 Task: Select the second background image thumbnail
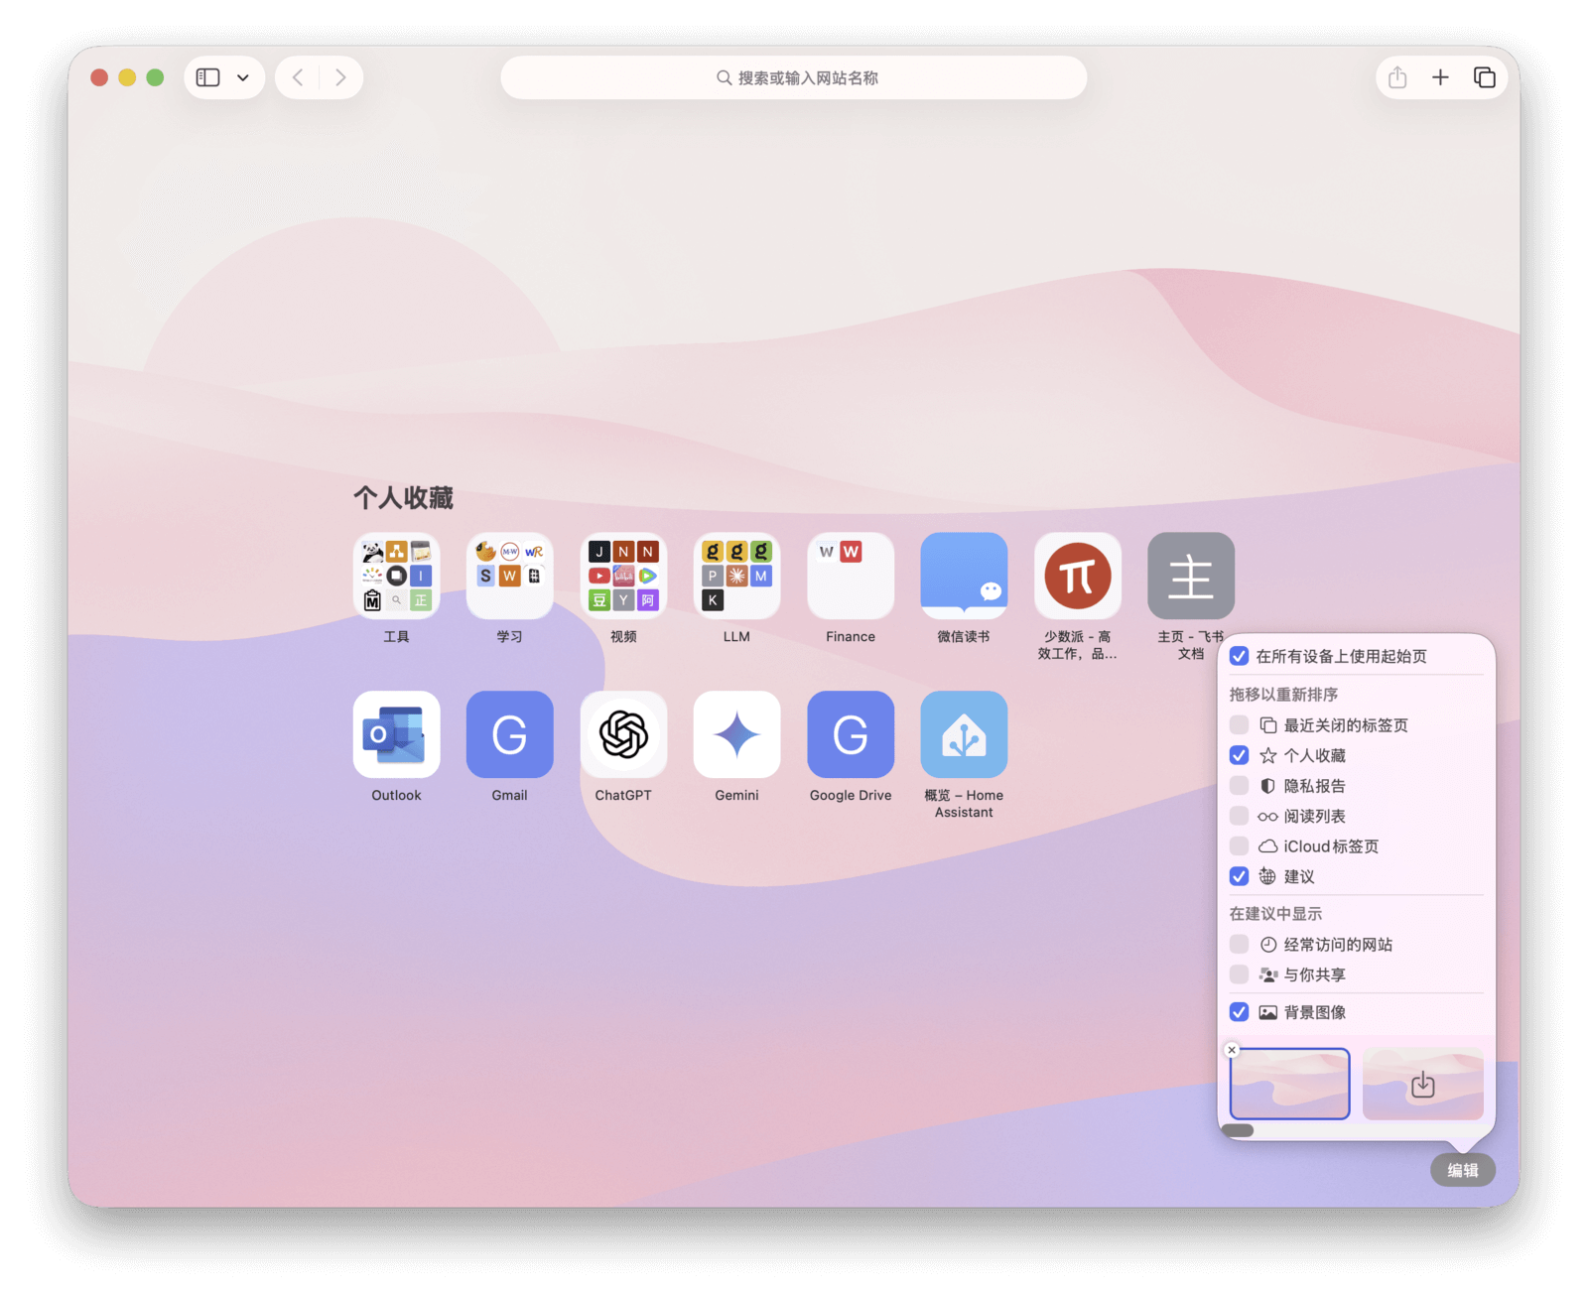(1422, 1084)
